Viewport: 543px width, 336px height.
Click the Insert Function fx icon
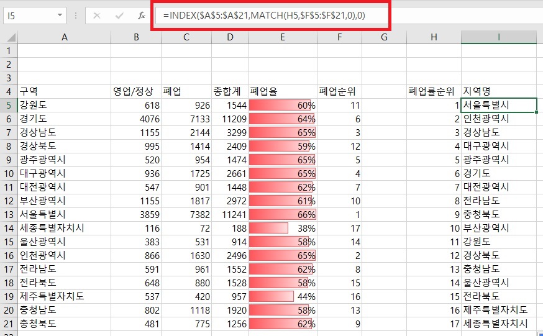[x=141, y=16]
